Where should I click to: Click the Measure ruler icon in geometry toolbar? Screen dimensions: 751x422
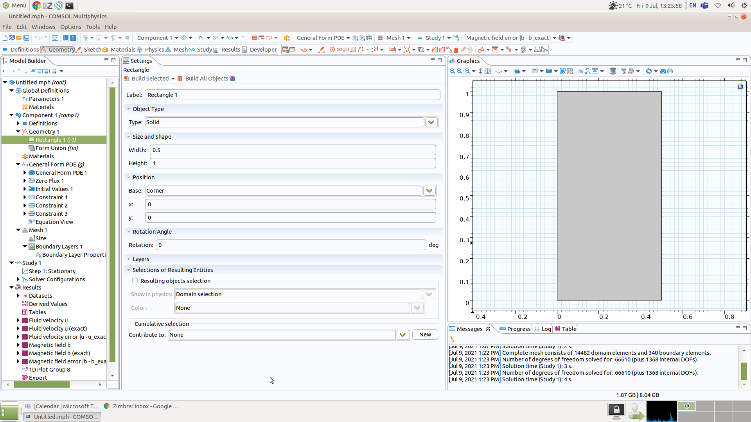[537, 50]
